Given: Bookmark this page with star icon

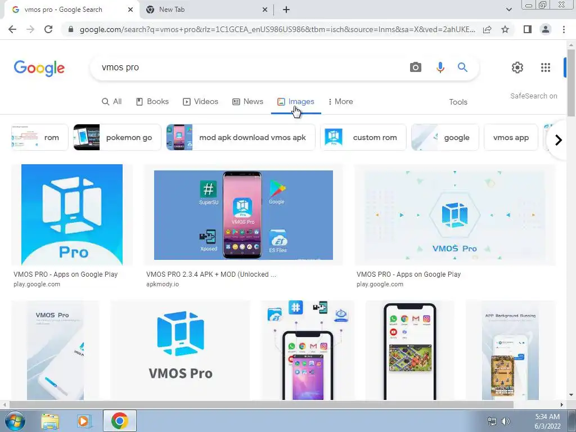Looking at the screenshot, I should (x=505, y=29).
